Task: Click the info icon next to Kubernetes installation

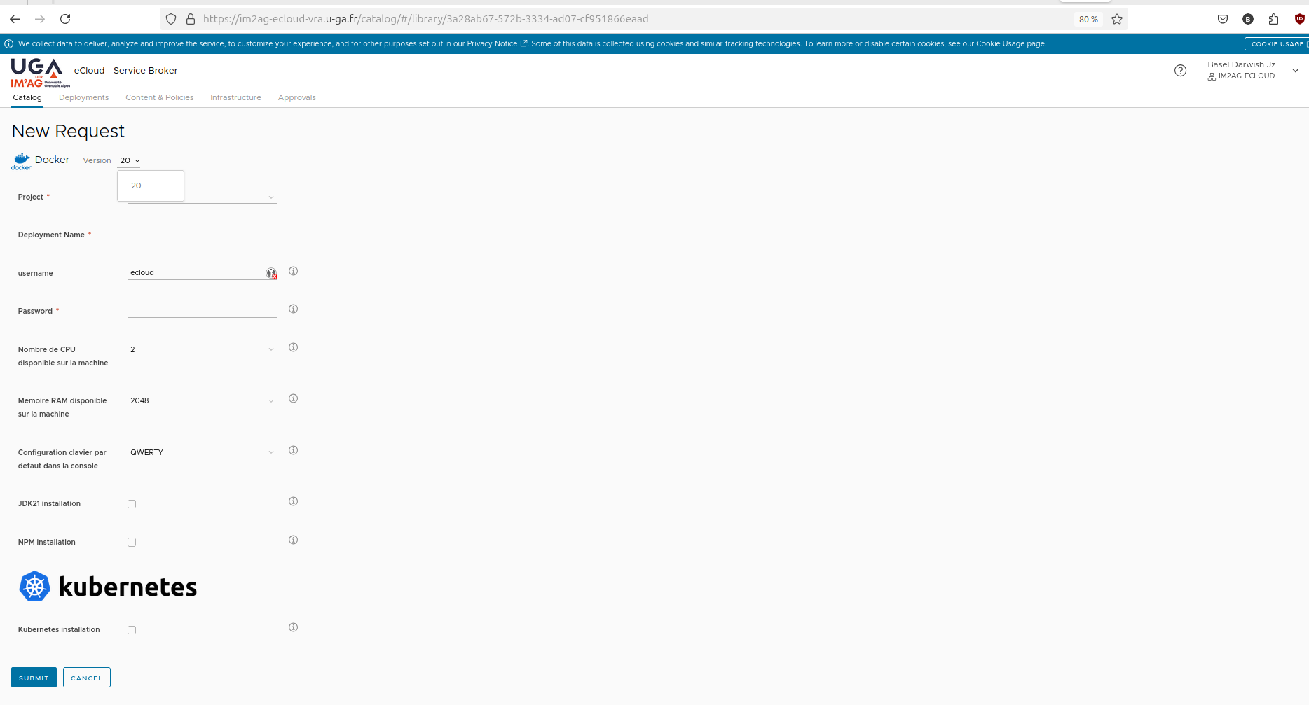Action: (293, 627)
